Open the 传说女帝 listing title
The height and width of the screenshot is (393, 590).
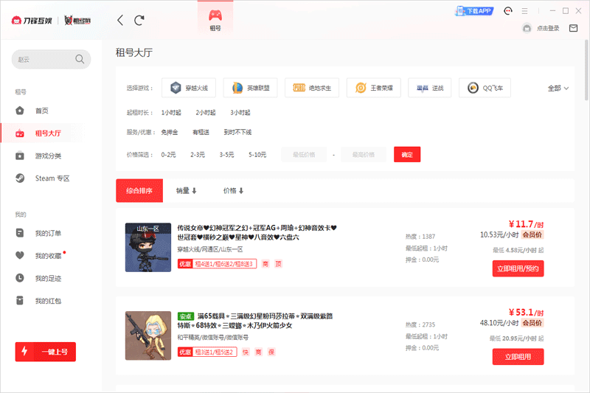coord(257,232)
